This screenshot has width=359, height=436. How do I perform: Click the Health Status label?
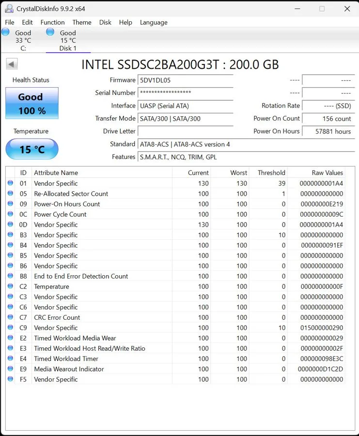pyautogui.click(x=31, y=80)
